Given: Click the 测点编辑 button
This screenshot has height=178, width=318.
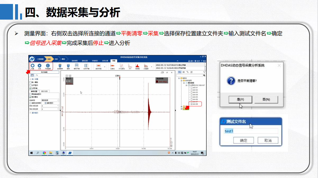Looking at the screenshot, I should 44,72.
